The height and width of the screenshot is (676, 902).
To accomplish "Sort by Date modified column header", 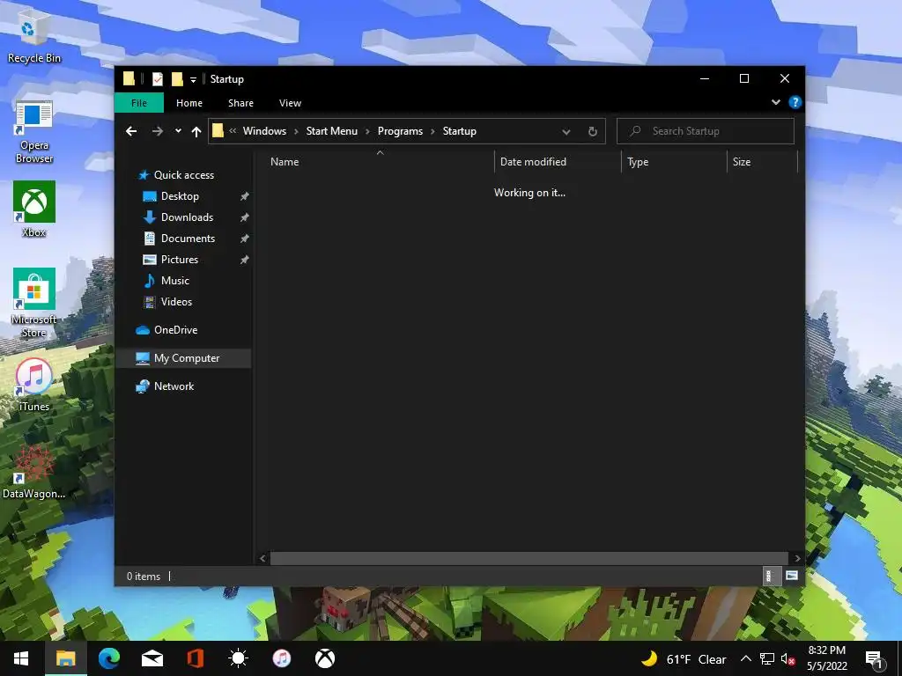I will (x=557, y=162).
